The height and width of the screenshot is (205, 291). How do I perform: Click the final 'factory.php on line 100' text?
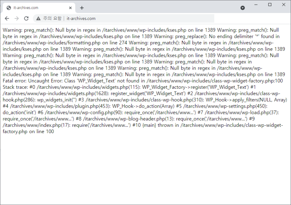pos(28,132)
